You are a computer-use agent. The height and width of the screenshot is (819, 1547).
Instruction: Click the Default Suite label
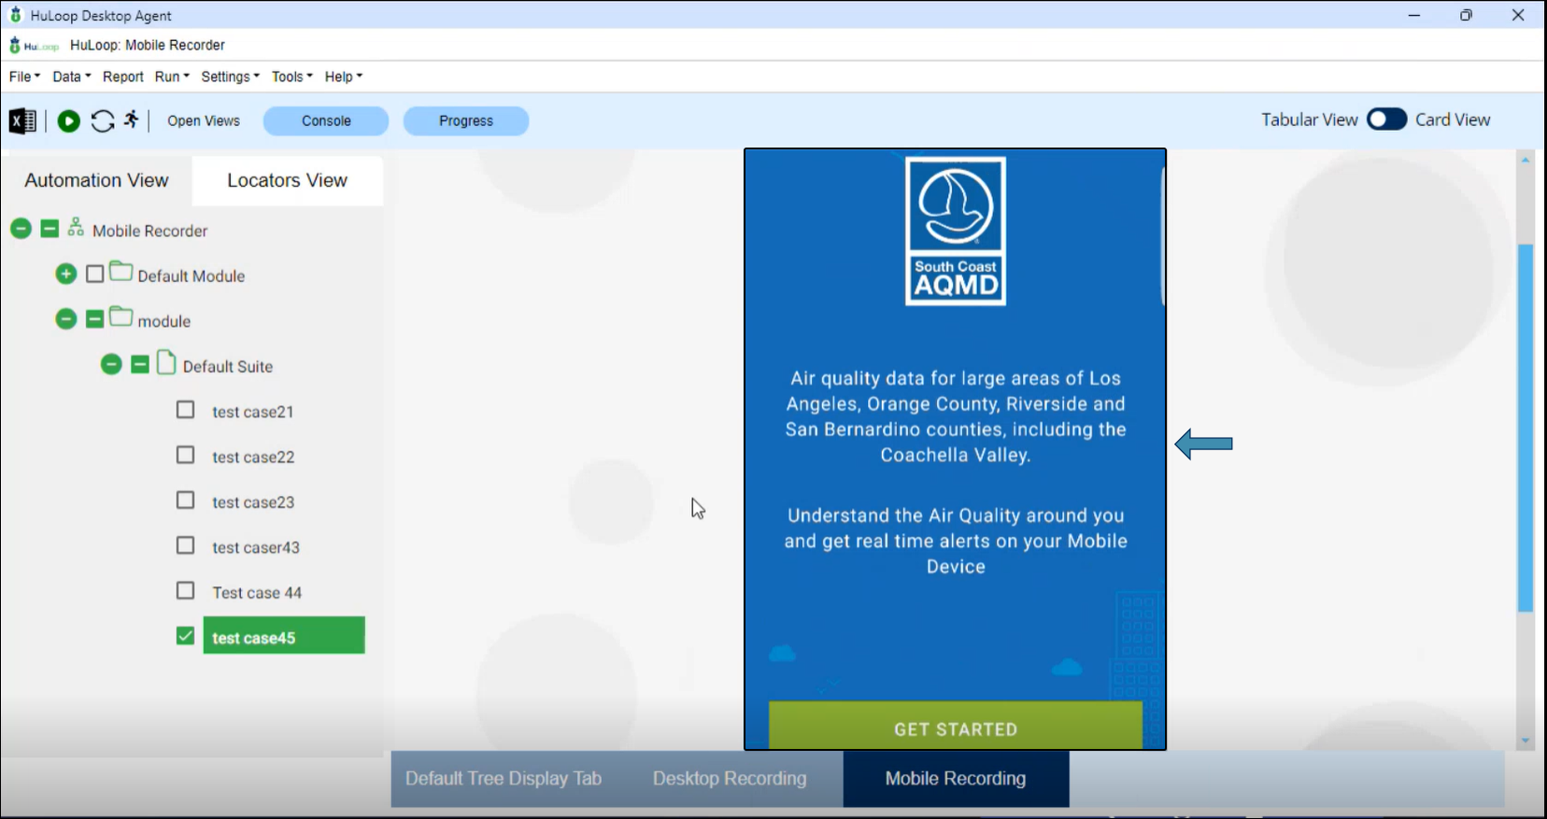pyautogui.click(x=228, y=366)
